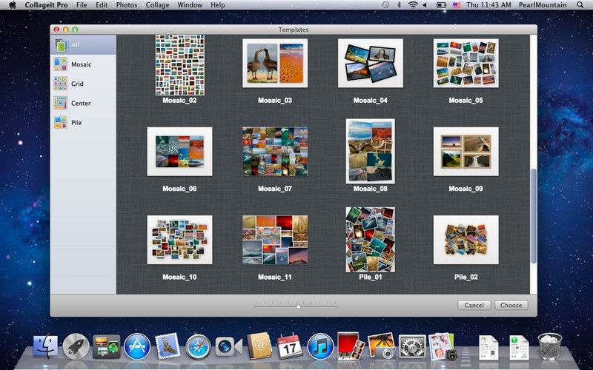Open Photo Booth in the dock
Screen dimensions: 593x370
(351, 346)
